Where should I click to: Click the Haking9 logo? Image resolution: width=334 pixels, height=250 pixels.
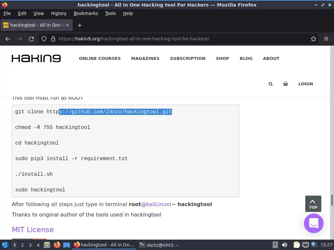[36, 59]
